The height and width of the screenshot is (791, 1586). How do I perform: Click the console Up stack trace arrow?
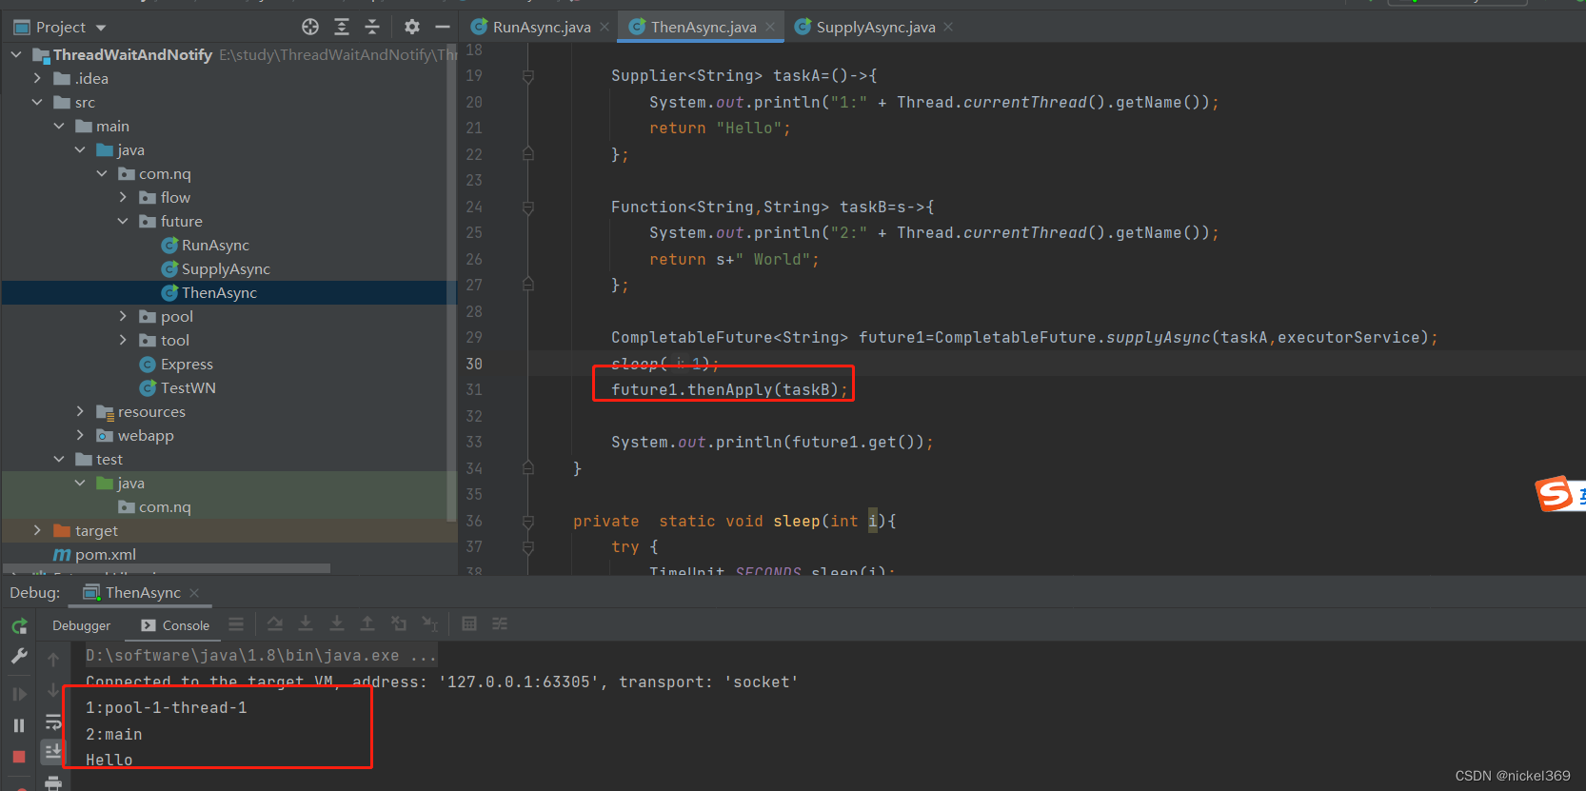53,659
